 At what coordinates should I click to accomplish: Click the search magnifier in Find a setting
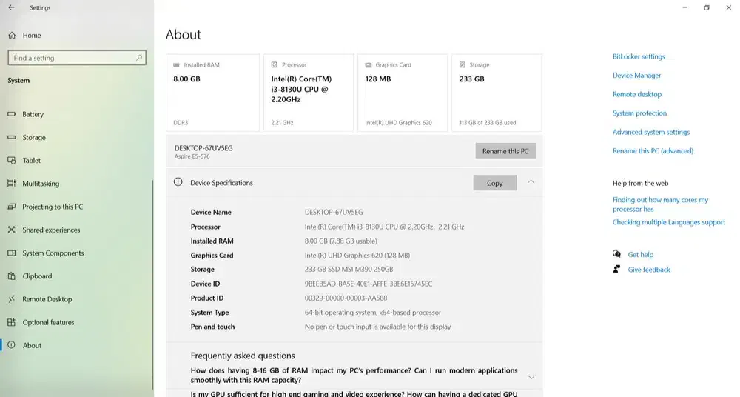(x=139, y=58)
